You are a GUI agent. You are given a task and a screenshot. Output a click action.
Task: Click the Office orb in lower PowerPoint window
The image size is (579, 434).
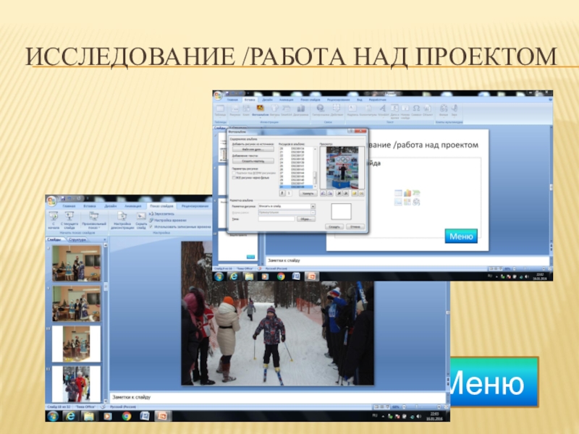(x=52, y=201)
